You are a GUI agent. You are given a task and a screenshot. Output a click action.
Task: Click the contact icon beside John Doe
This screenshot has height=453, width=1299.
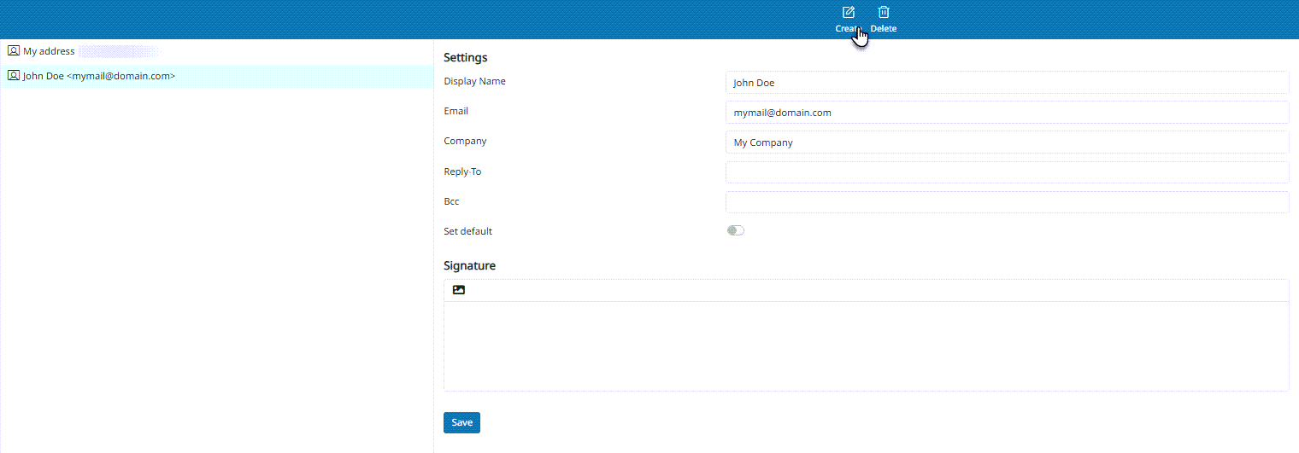coord(13,76)
